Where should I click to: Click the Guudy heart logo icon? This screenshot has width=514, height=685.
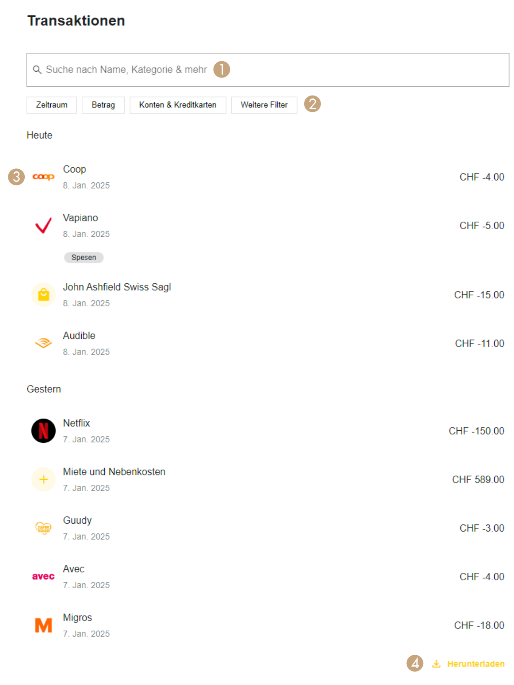pos(44,528)
